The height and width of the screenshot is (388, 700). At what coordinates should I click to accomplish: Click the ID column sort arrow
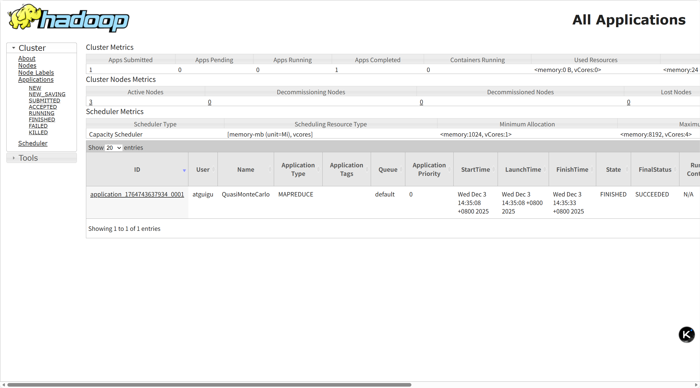point(184,170)
